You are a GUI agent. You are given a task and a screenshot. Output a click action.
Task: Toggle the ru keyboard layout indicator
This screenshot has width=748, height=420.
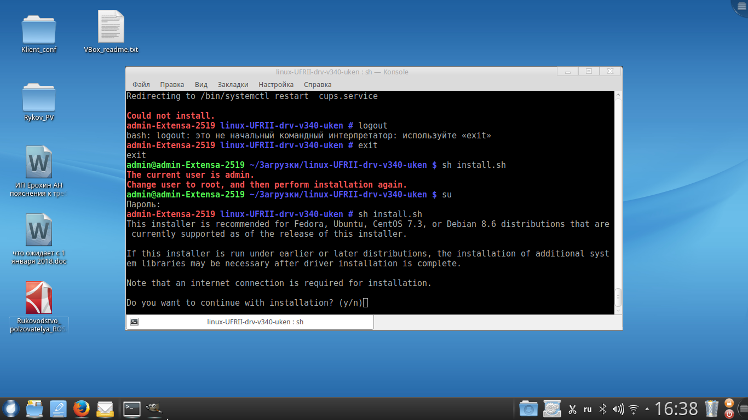coord(588,409)
